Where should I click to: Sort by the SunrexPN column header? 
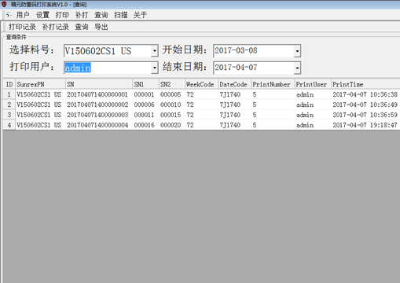pyautogui.click(x=40, y=84)
